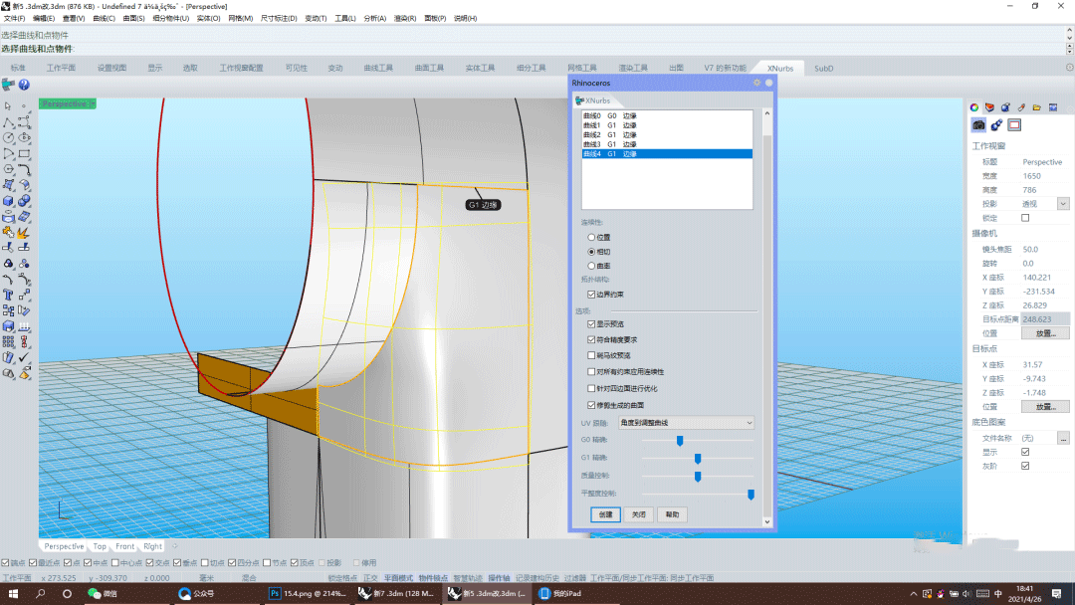The image size is (1075, 605).
Task: Open the camera view properties icon
Action: click(978, 125)
